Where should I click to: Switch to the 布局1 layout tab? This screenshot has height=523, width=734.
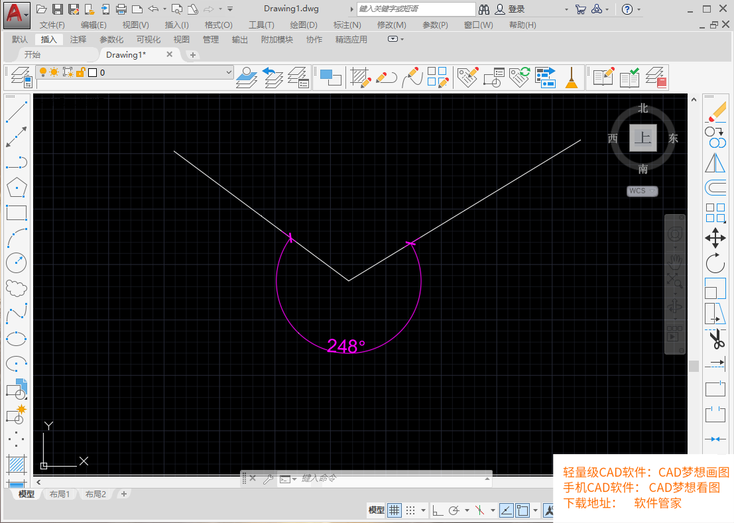(59, 494)
